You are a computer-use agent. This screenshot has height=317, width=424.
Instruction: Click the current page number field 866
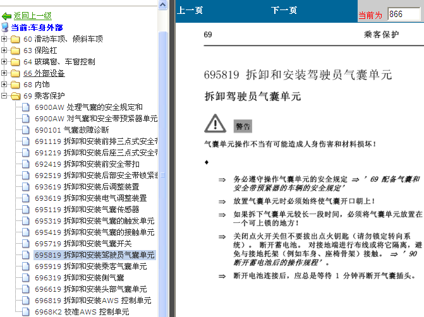pyautogui.click(x=404, y=14)
